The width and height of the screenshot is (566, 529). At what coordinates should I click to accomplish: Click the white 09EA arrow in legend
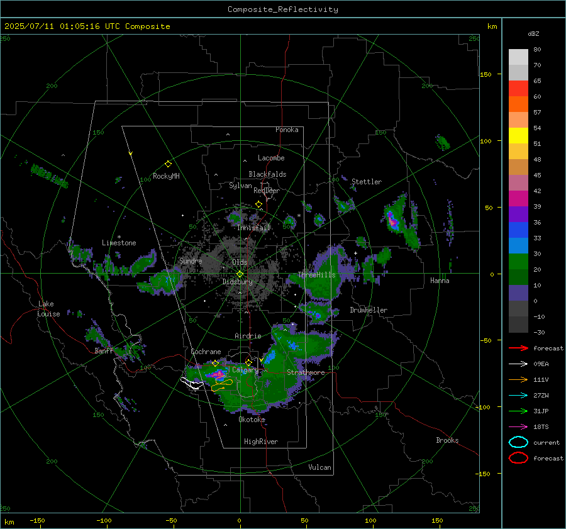point(518,364)
